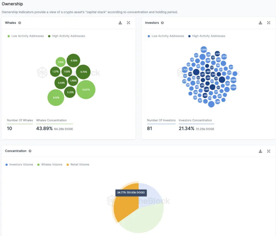Viewport: 276px width, 236px height.
Task: Toggle High Activity Addresses in Whales legend
Action: 67,36
